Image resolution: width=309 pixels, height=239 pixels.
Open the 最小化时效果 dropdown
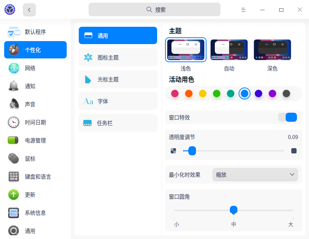point(255,175)
